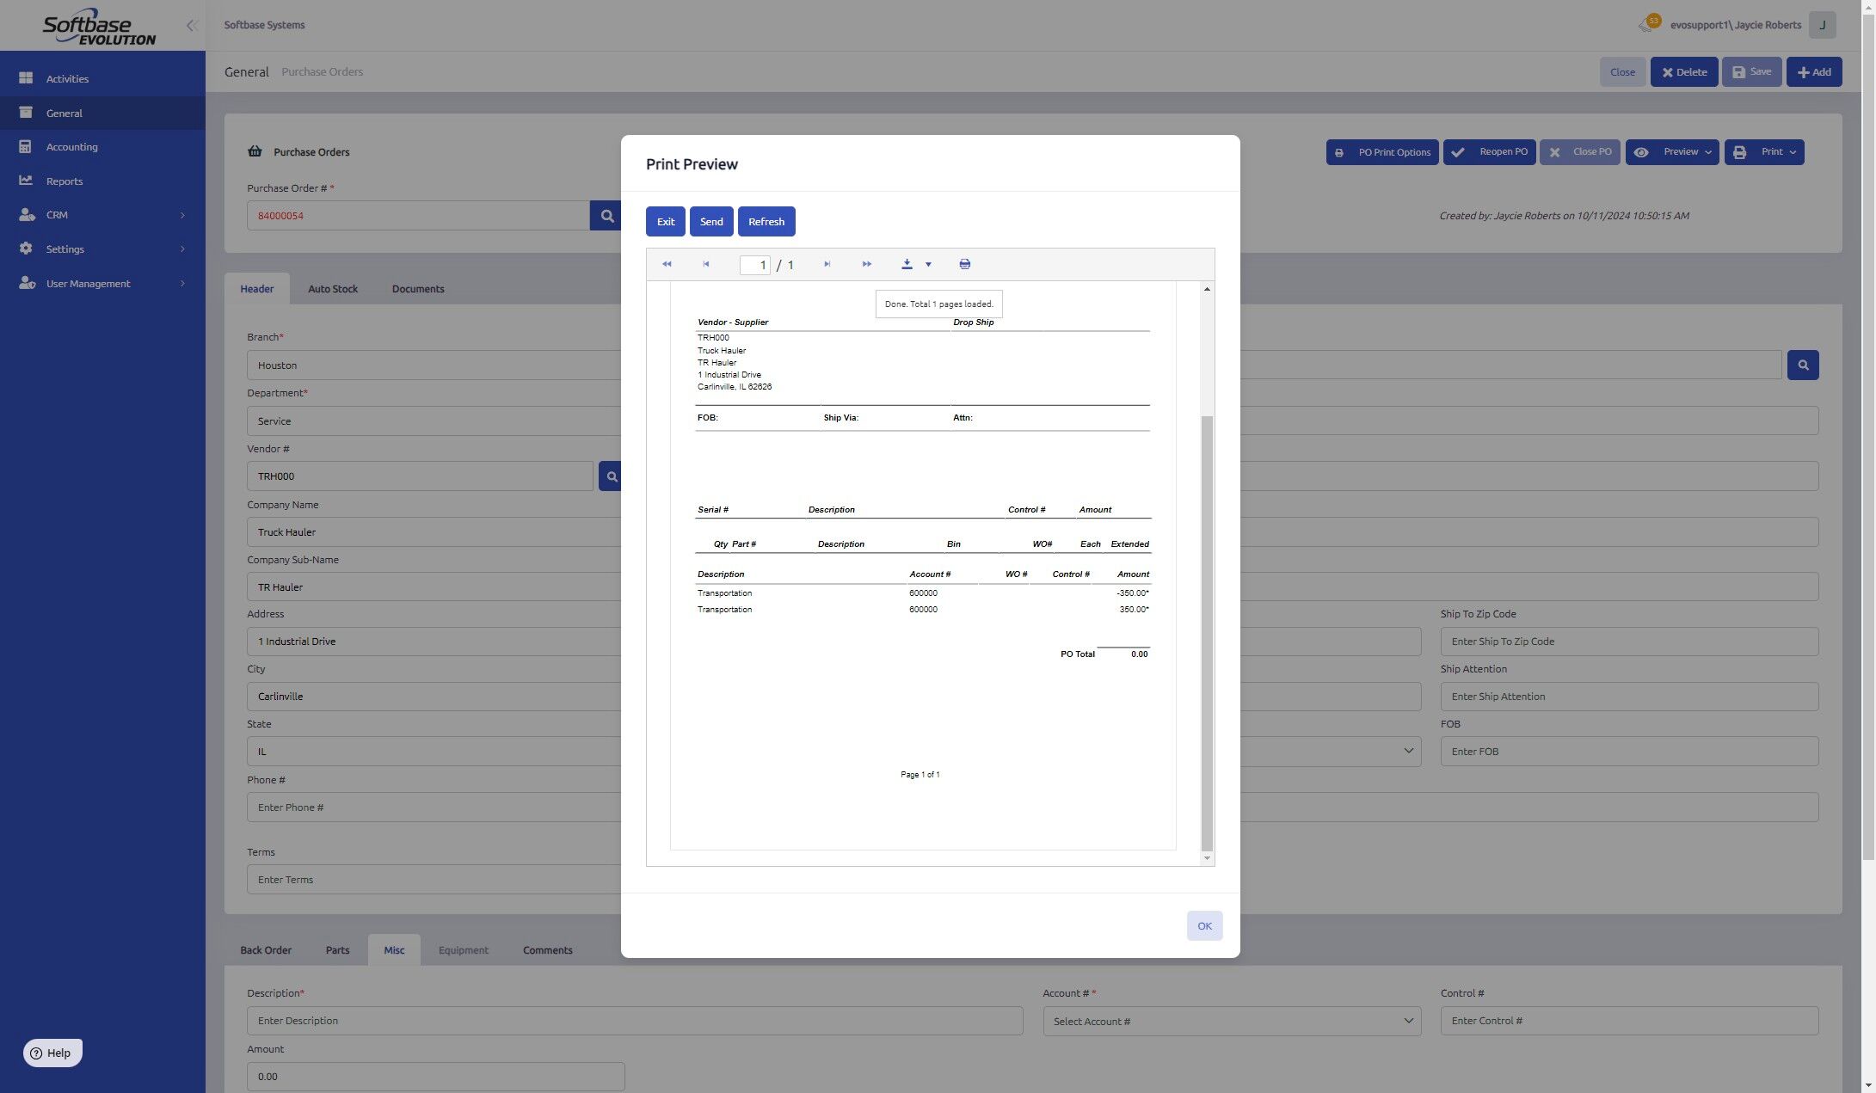
Task: Switch to the Auto Stock tab
Action: click(x=332, y=289)
